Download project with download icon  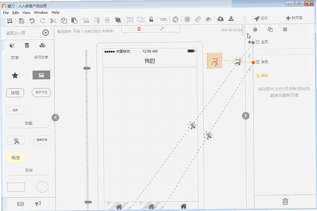point(231,19)
